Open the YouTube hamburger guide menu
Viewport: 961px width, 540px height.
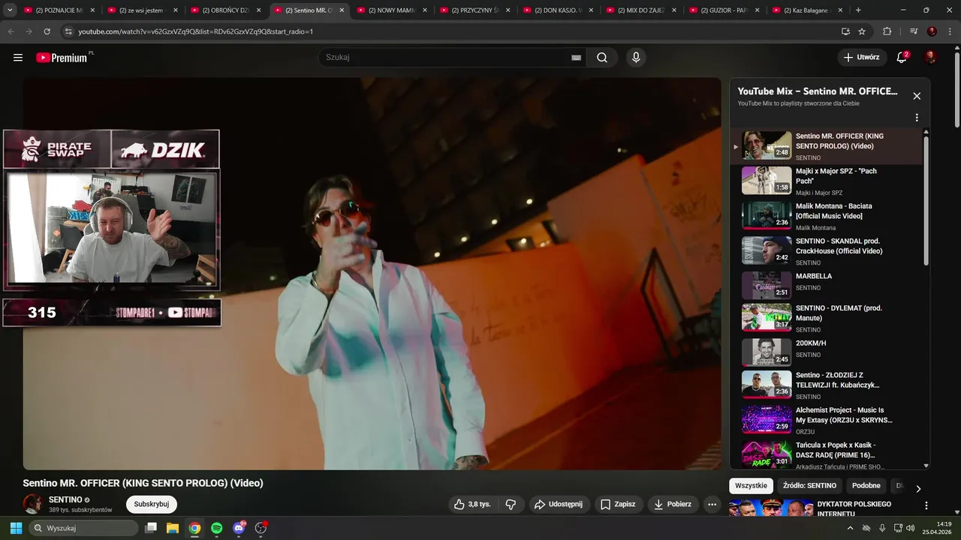click(x=18, y=58)
